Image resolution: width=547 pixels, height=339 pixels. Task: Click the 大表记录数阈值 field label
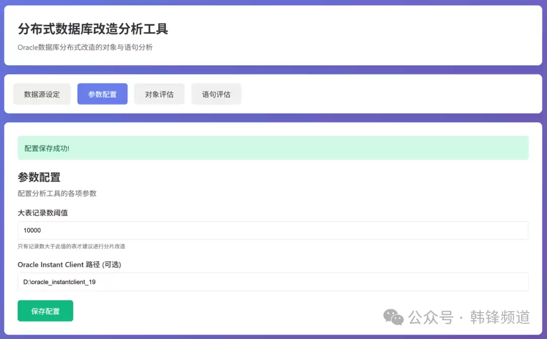pyautogui.click(x=43, y=213)
